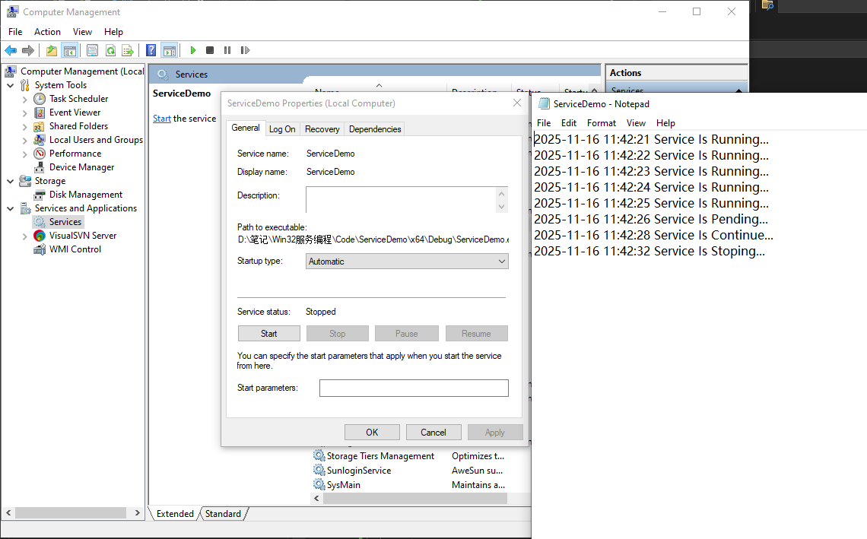Toggle Show/Hide Action Pane toolbar icon
The image size is (867, 539).
(x=170, y=50)
